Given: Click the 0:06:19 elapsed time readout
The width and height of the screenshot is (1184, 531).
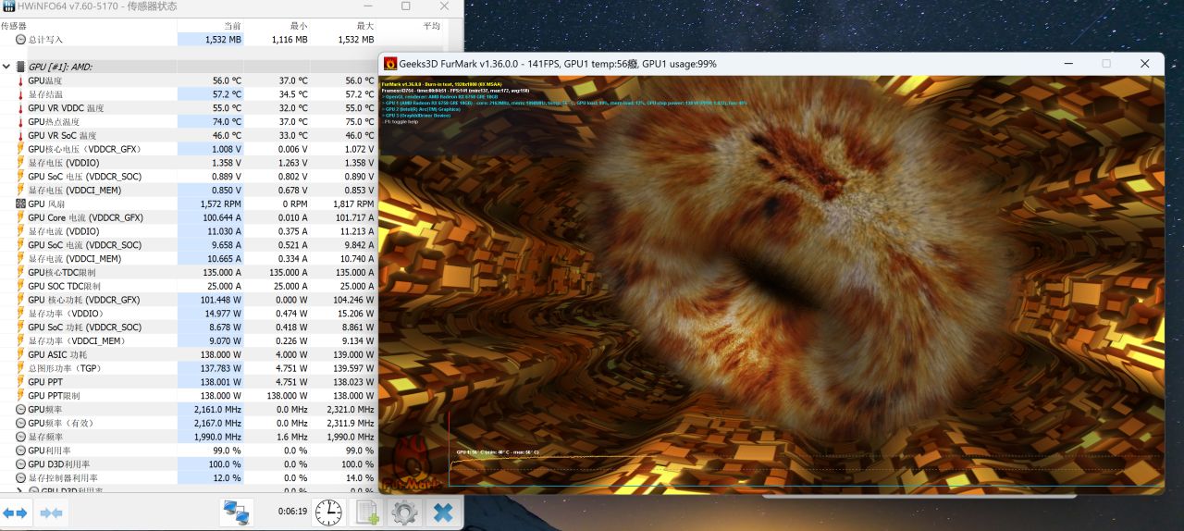Looking at the screenshot, I should pos(292,512).
